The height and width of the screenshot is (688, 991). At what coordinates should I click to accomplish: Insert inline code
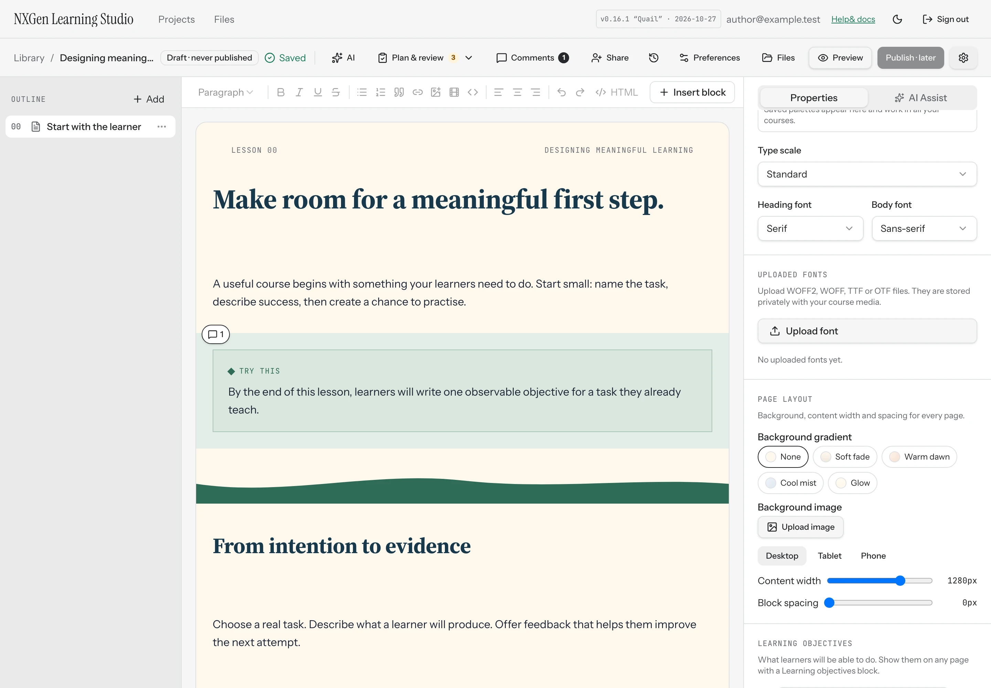tap(473, 92)
